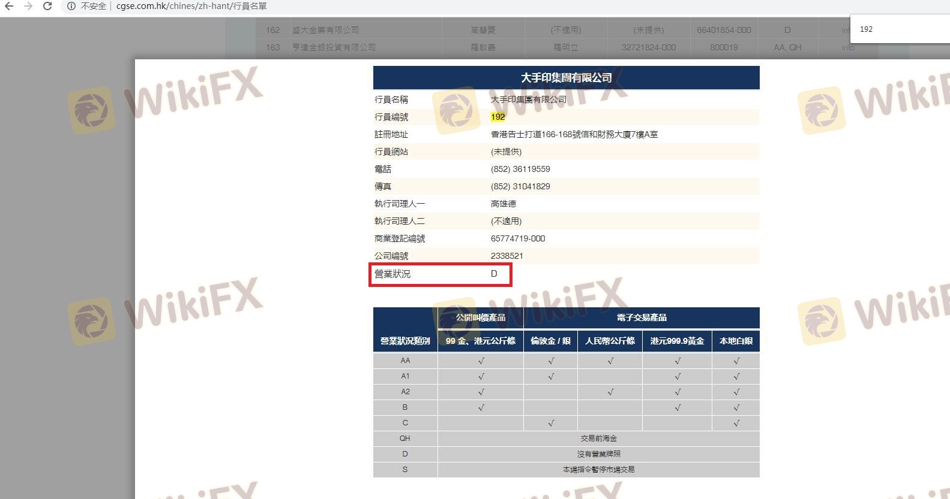The height and width of the screenshot is (499, 950).
Task: Open site info via the 不安全 icon
Action: 71,6
